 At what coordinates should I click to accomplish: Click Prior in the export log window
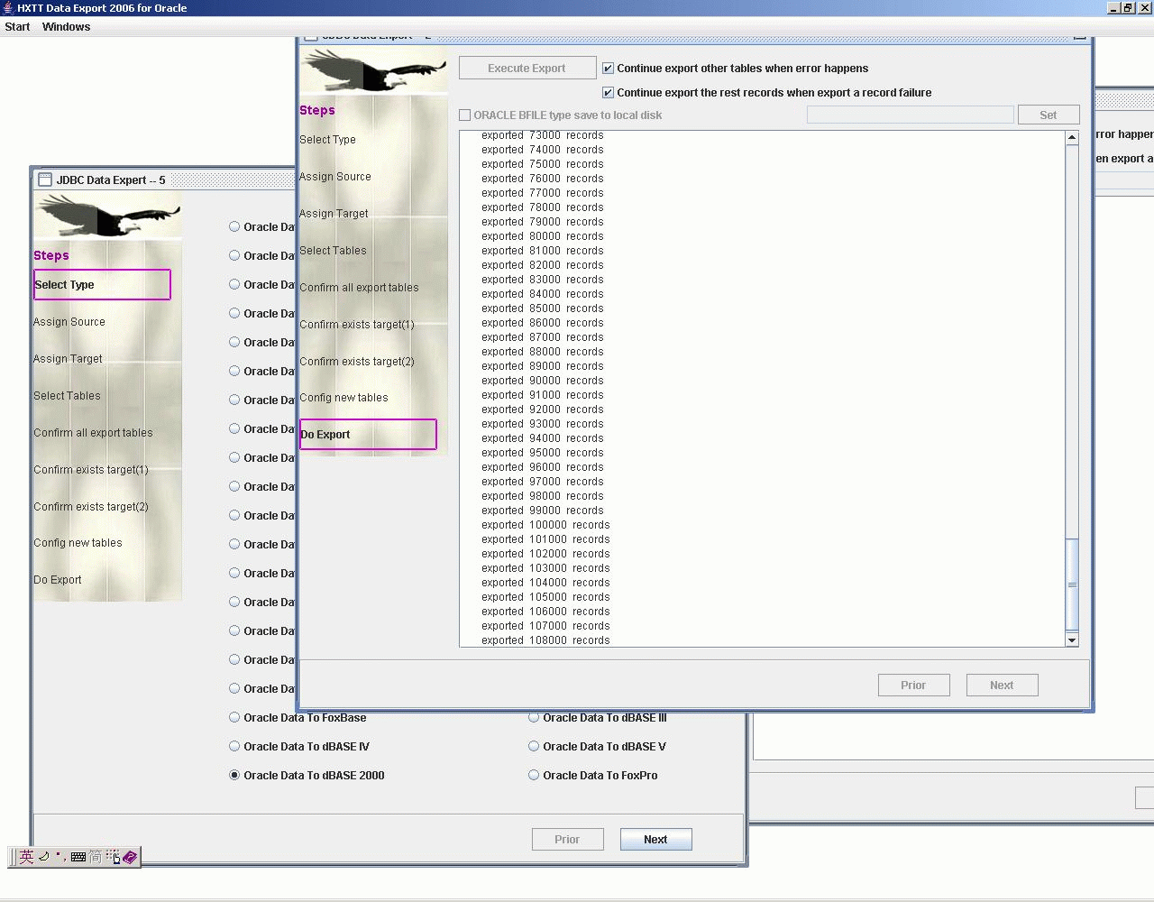tap(913, 686)
